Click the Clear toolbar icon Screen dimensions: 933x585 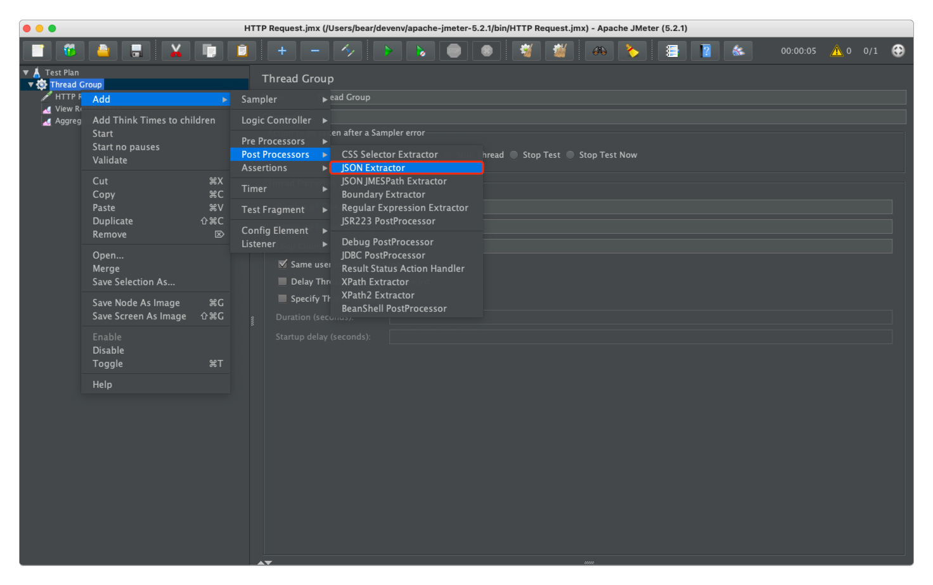coord(527,51)
